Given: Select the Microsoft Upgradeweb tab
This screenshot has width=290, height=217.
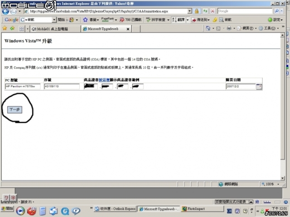Looking at the screenshot, I should (104, 29).
